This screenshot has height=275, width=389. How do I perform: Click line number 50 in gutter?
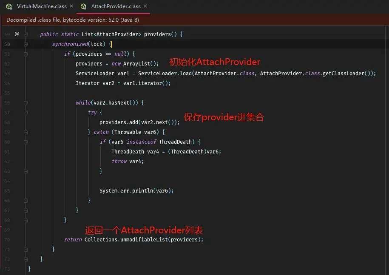7,44
